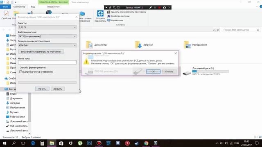
Task: Open quick access toolbar customize arrow
Action: click(x=16, y=2)
